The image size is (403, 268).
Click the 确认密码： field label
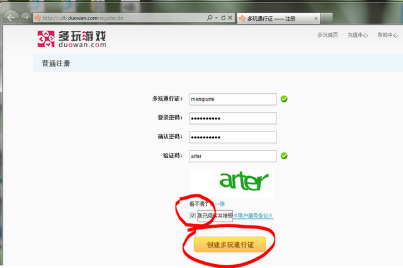tap(170, 137)
